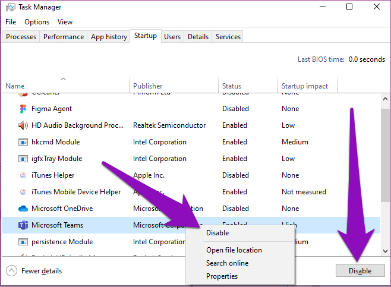
Task: Click Last BIOS time label
Action: pos(321,59)
